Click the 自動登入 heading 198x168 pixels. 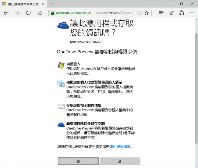coord(73,64)
